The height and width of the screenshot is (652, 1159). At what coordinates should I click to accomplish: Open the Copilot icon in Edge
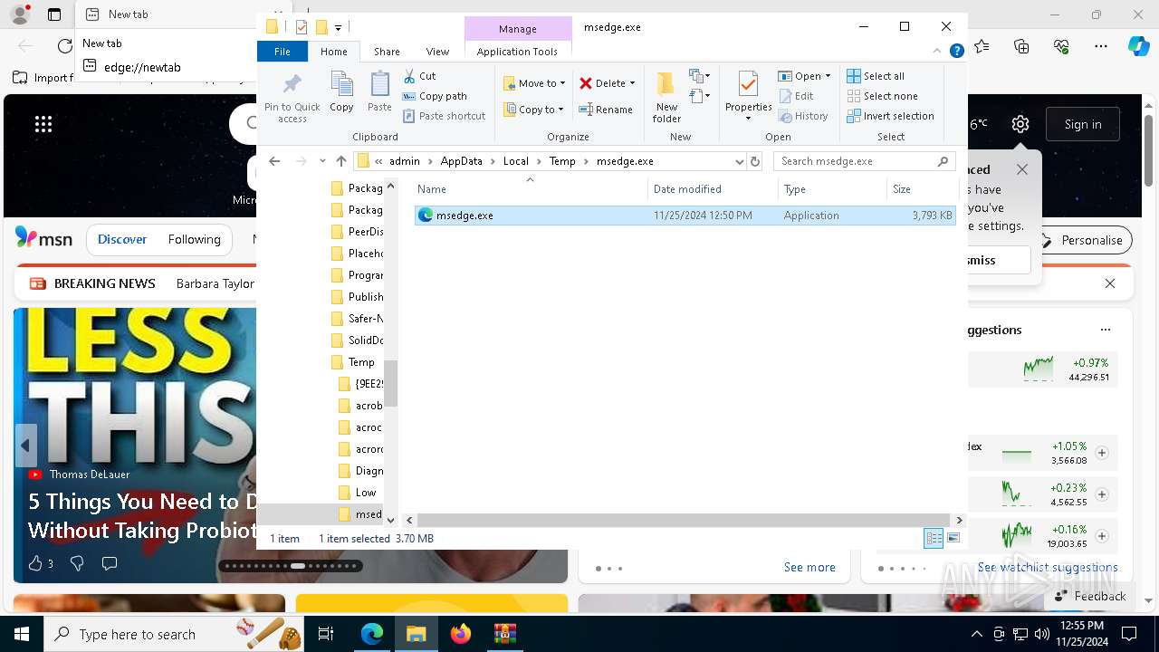point(1139,45)
